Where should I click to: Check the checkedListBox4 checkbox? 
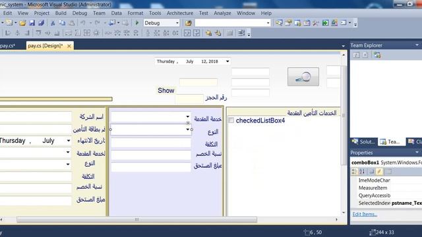[231, 120]
